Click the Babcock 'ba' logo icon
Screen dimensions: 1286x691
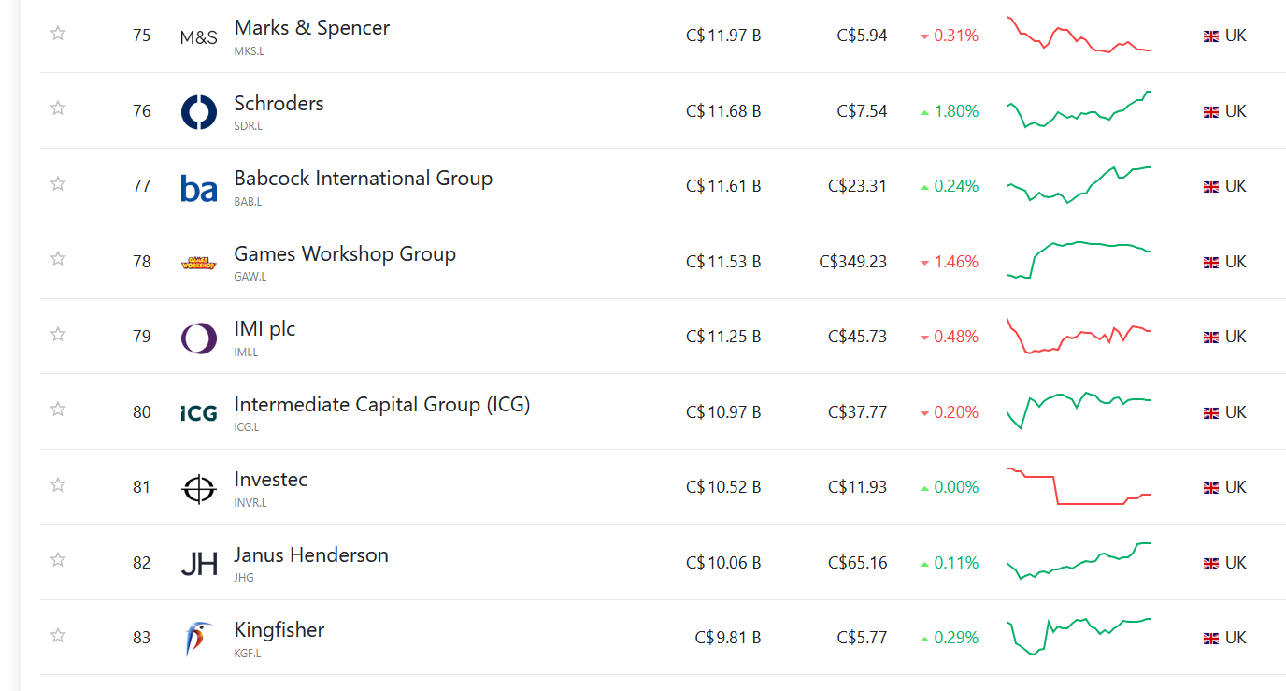pyautogui.click(x=199, y=187)
